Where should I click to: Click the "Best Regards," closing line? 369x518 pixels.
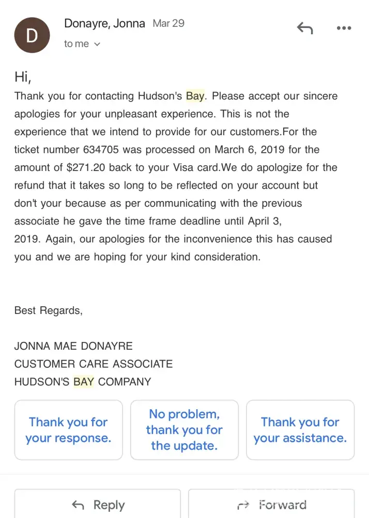48,310
